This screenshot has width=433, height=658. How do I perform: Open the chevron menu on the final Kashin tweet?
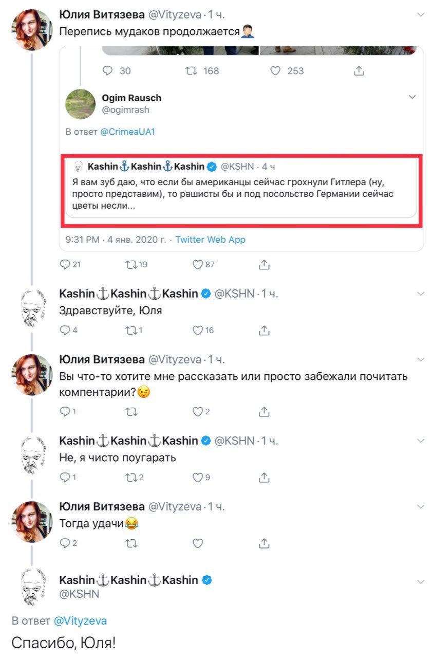(x=421, y=581)
